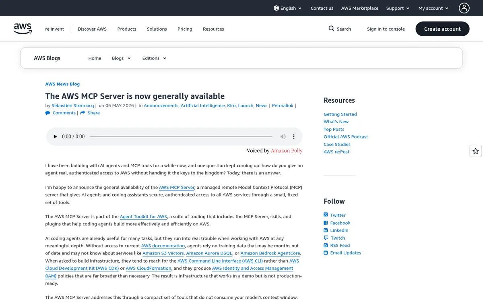
Task: Open the Announcements category link
Action: [x=161, y=105]
